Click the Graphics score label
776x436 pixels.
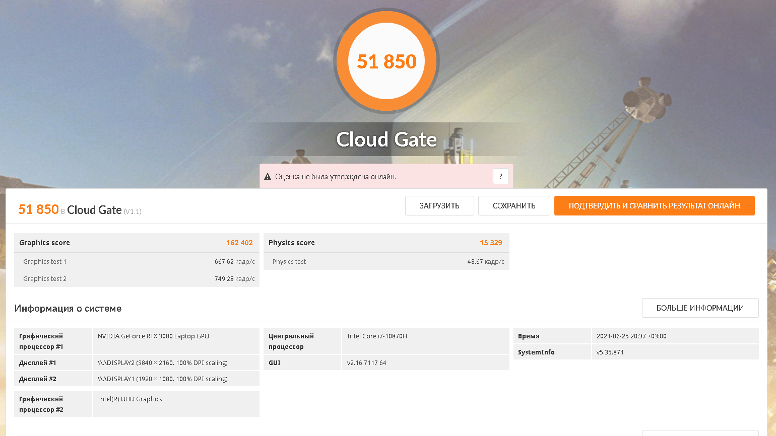click(x=44, y=243)
